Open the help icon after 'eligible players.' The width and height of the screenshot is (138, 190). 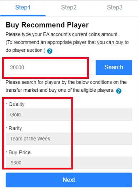tap(119, 91)
